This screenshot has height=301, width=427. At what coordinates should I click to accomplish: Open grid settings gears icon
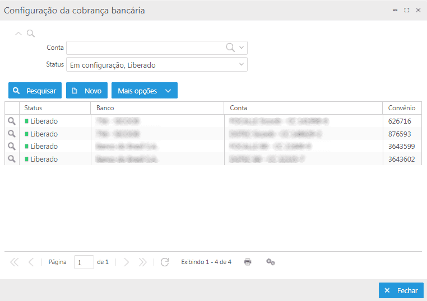pyautogui.click(x=270, y=262)
